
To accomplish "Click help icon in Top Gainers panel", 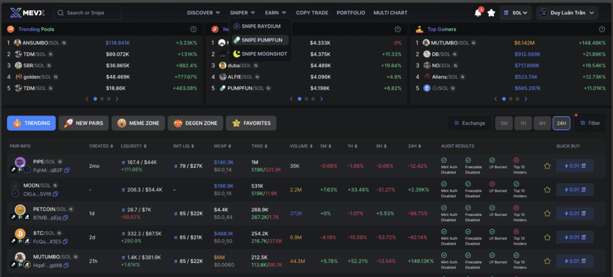I will point(602,29).
